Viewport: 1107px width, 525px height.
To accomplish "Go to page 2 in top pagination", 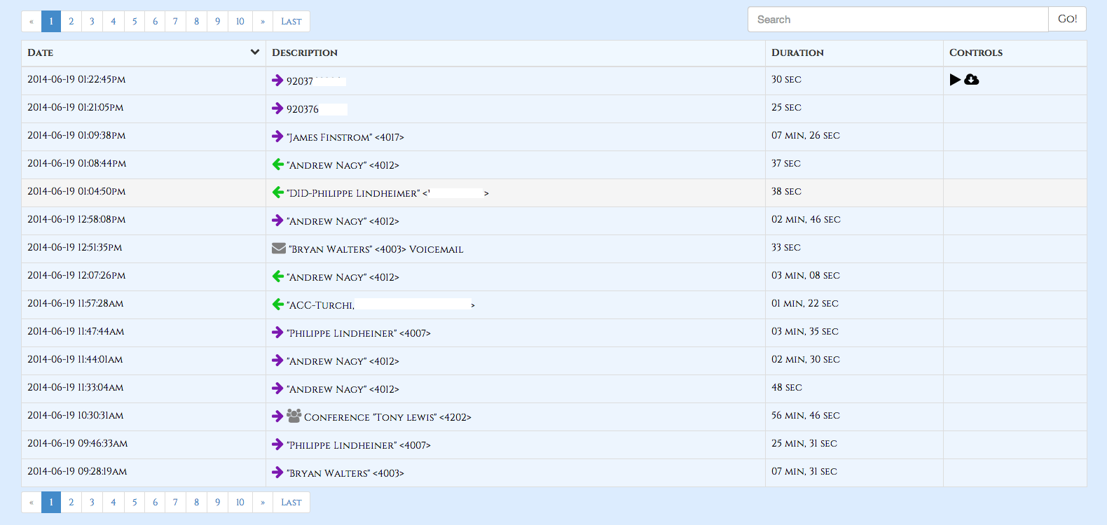I will pyautogui.click(x=71, y=22).
